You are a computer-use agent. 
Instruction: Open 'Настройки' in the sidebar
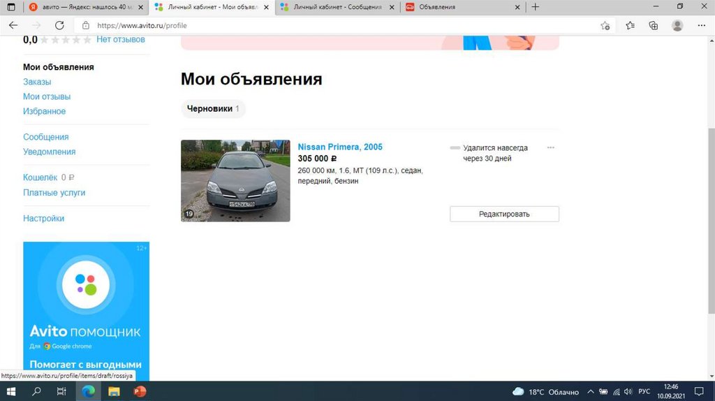pyautogui.click(x=44, y=218)
